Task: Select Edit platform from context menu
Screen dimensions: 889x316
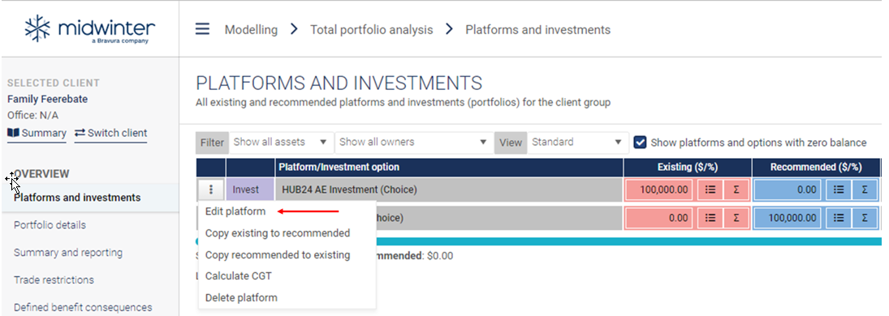Action: click(235, 211)
